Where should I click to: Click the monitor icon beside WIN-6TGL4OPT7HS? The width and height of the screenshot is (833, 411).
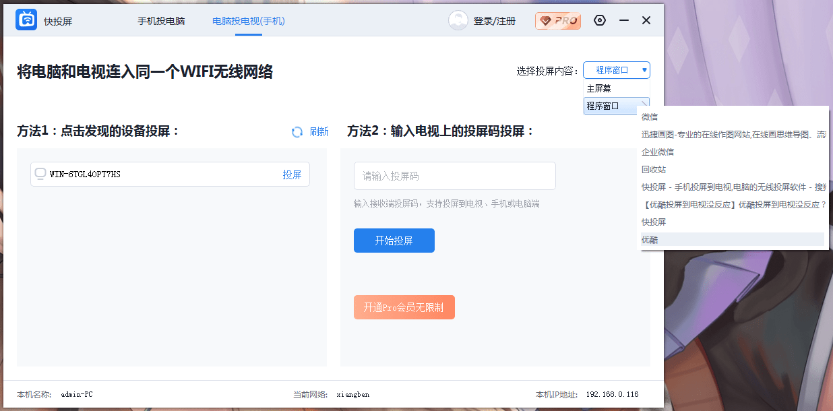click(40, 175)
